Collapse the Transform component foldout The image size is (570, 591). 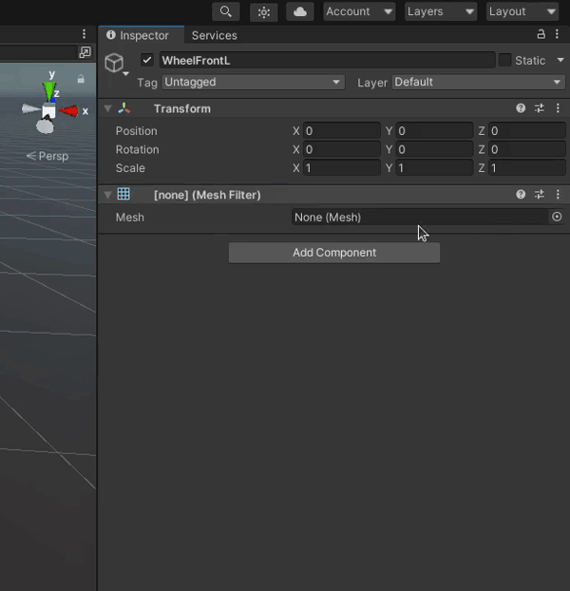pyautogui.click(x=108, y=108)
